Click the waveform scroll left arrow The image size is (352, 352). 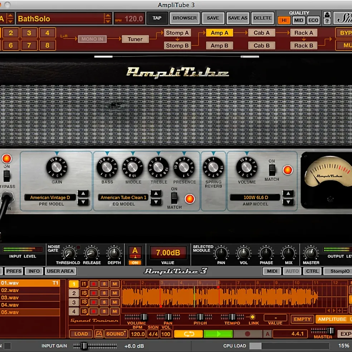(x=329, y=311)
